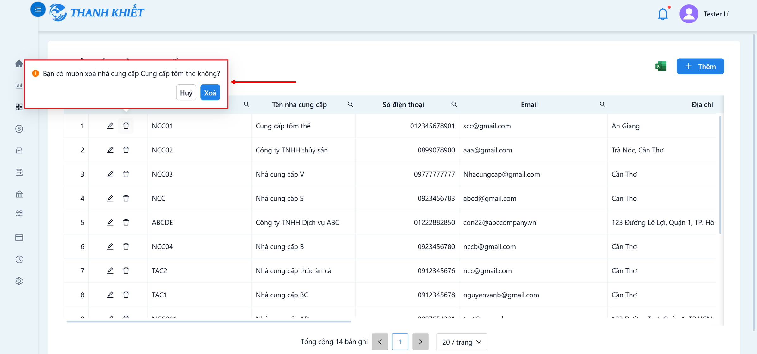The image size is (757, 354).
Task: Open notifications bell icon
Action: point(663,14)
